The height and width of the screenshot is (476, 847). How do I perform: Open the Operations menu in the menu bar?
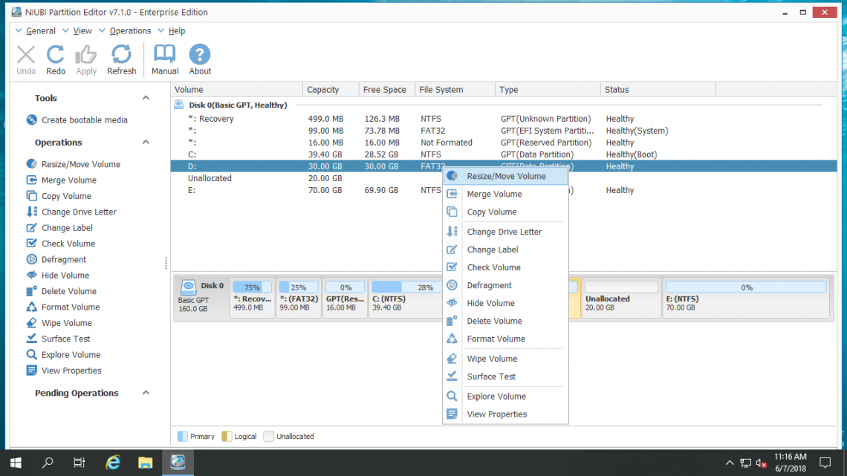pos(130,30)
